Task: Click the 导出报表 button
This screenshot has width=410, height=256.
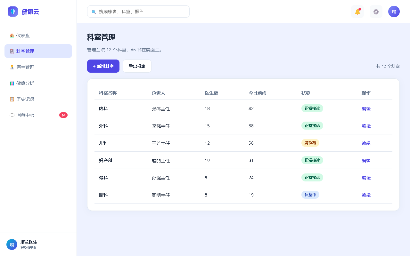Action: tap(137, 66)
